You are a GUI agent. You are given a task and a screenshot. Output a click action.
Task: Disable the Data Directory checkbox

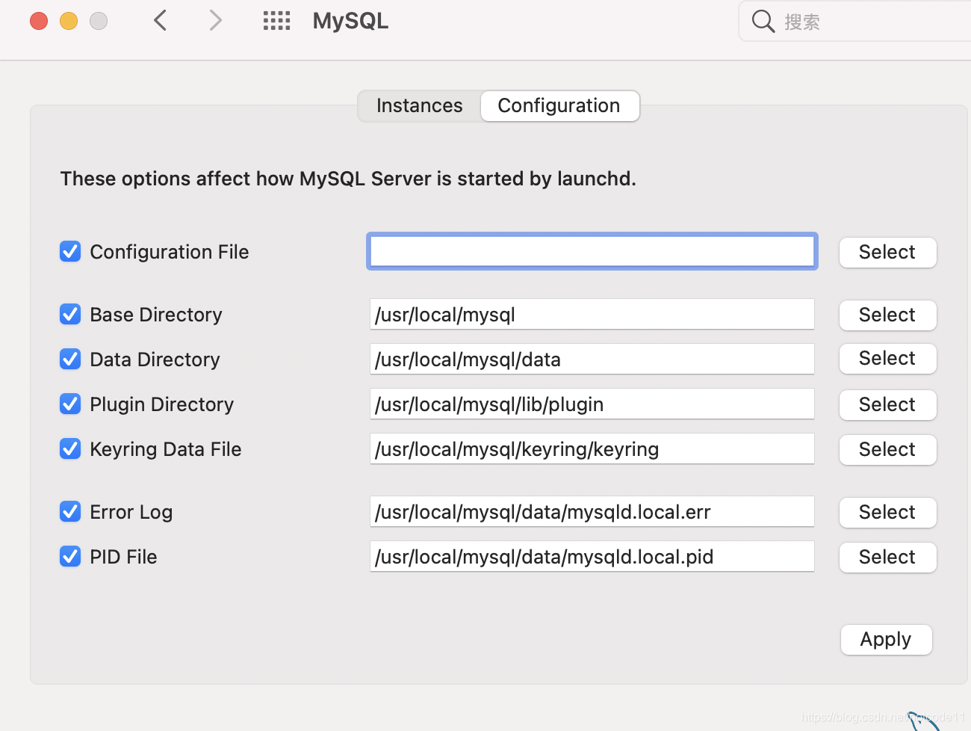coord(70,360)
